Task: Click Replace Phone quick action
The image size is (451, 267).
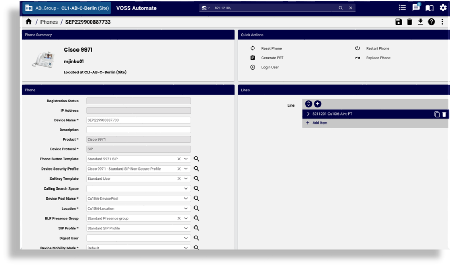Action: point(378,58)
